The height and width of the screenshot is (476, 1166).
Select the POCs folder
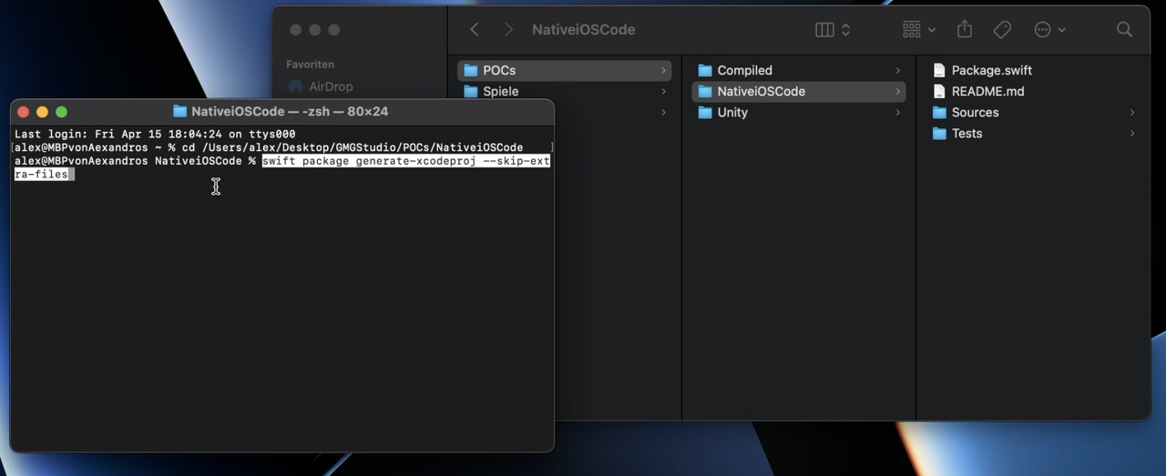click(565, 70)
